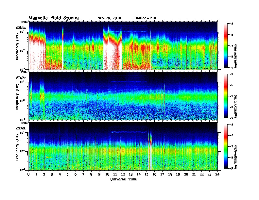The height and width of the screenshot is (200, 259).
Task: Click the log(PSD) label beside dD/dt color bar
Action: tap(236, 106)
